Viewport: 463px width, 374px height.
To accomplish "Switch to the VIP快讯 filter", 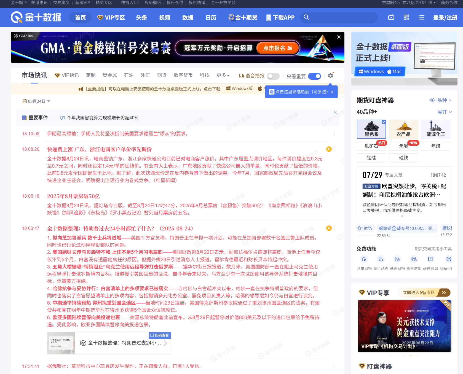I will click(x=67, y=75).
